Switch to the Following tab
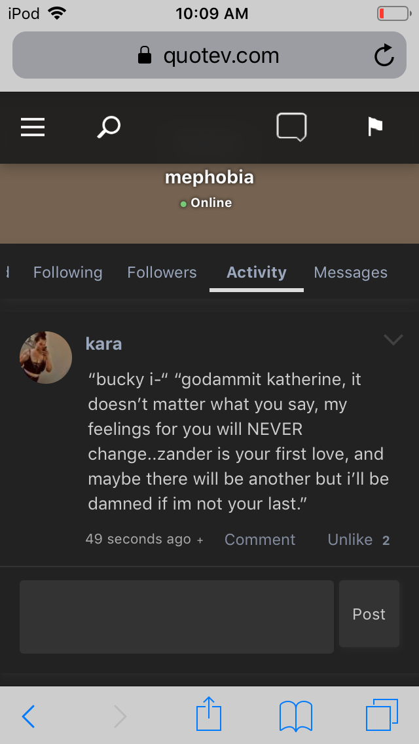419x744 pixels. pyautogui.click(x=68, y=272)
